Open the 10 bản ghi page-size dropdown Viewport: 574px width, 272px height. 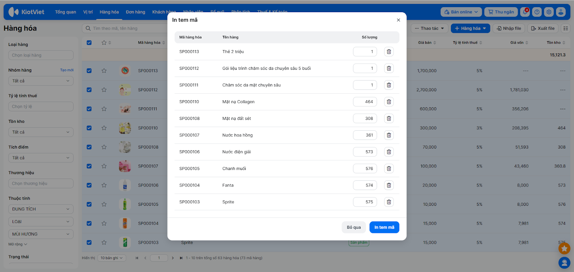pos(112,258)
